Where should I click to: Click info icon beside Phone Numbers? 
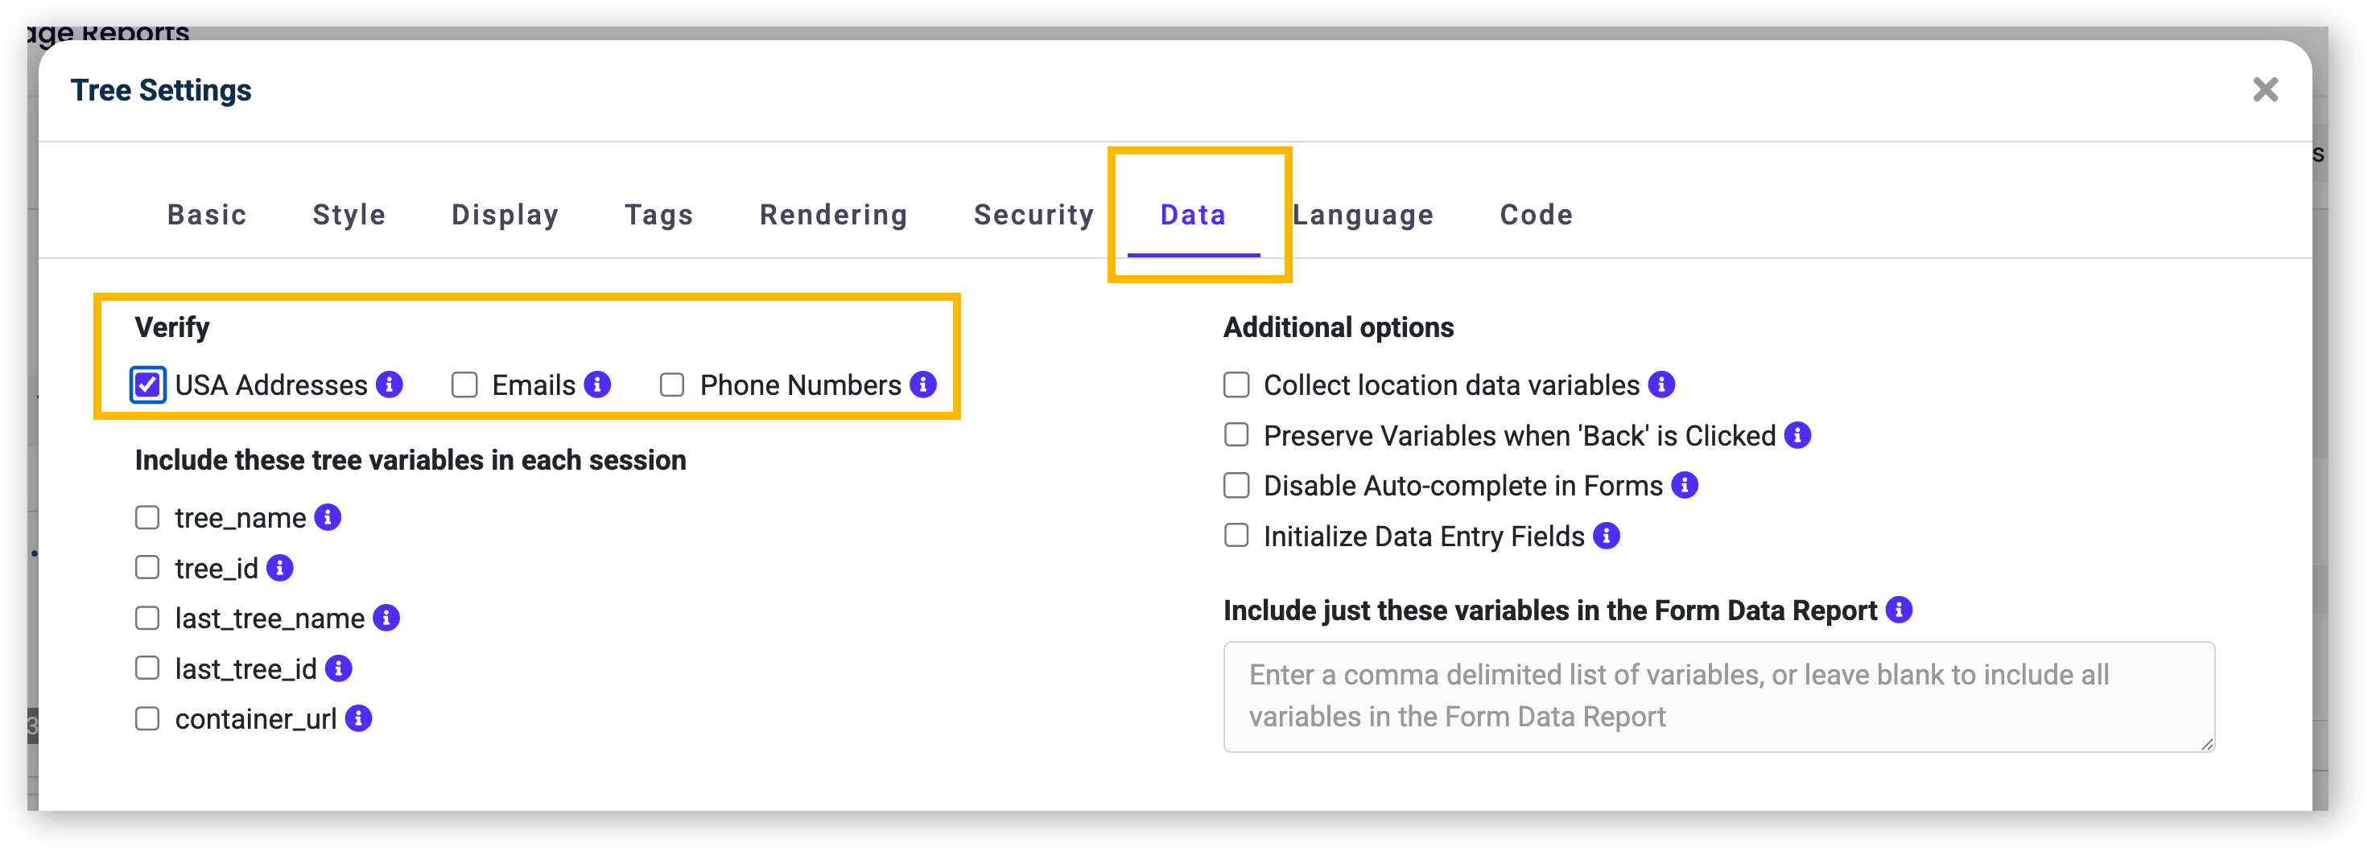coord(923,384)
